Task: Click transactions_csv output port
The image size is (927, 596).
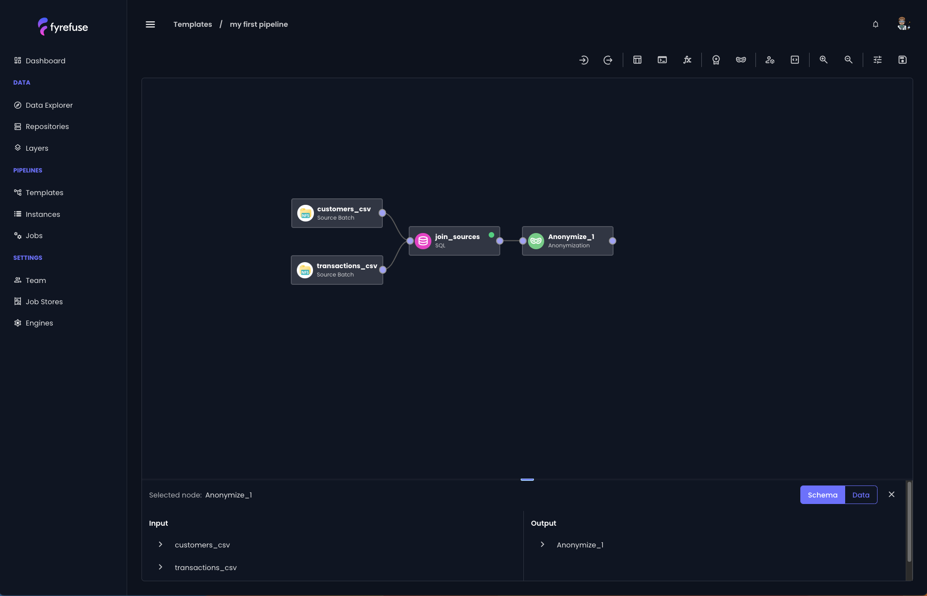Action: [383, 270]
